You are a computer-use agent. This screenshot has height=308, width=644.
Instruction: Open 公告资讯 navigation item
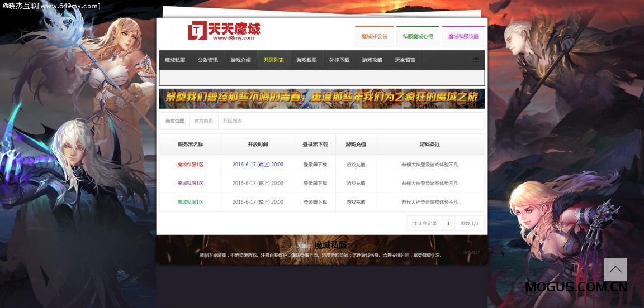point(208,60)
